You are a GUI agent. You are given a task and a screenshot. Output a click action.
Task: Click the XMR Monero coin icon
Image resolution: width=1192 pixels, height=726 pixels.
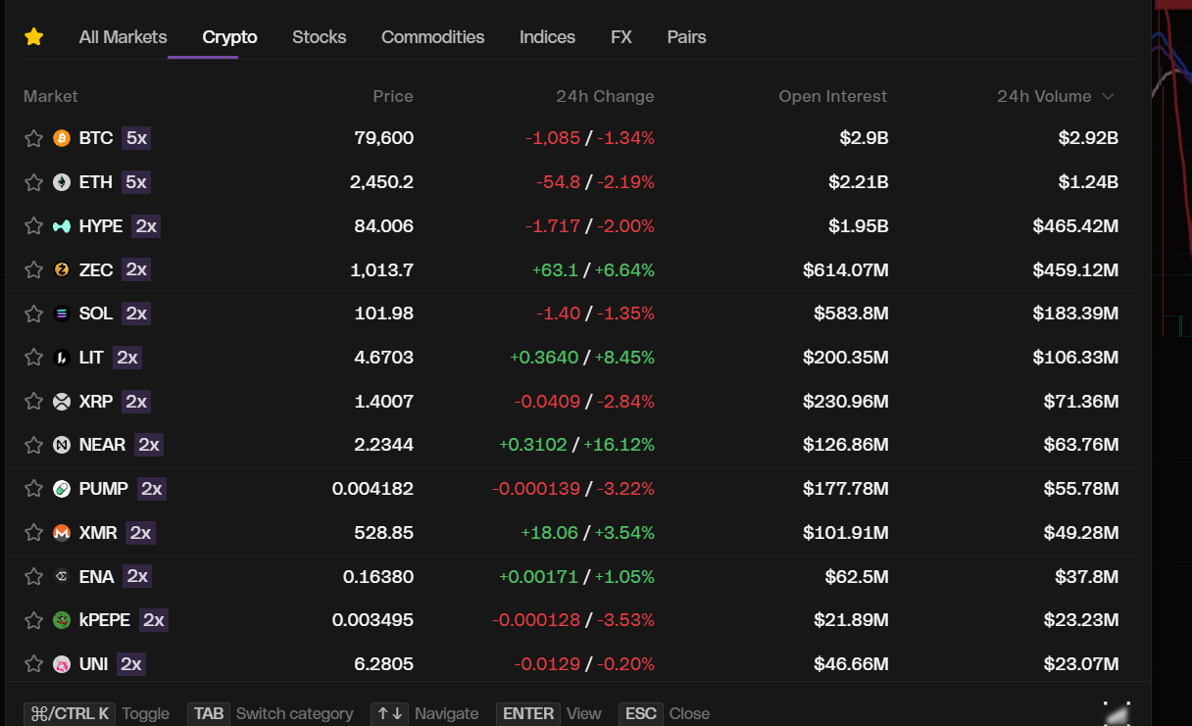pyautogui.click(x=62, y=533)
